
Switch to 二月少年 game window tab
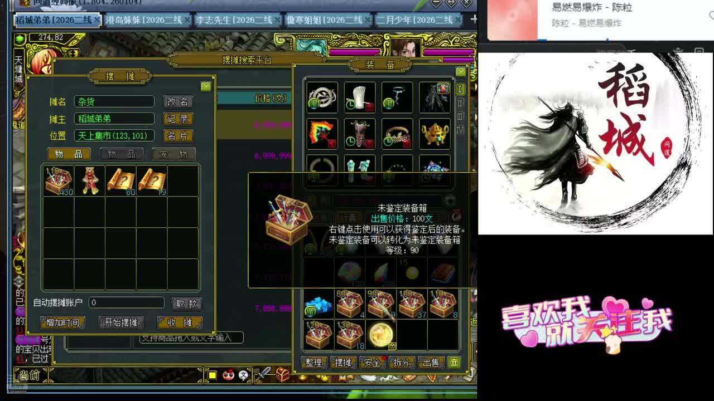tap(418, 20)
